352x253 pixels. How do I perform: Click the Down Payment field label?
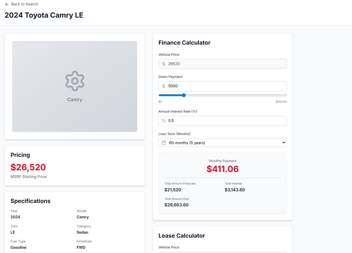click(170, 77)
